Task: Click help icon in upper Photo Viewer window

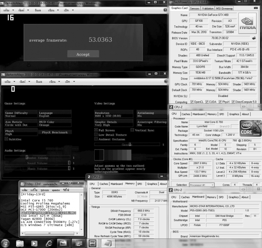Action: coord(165,10)
